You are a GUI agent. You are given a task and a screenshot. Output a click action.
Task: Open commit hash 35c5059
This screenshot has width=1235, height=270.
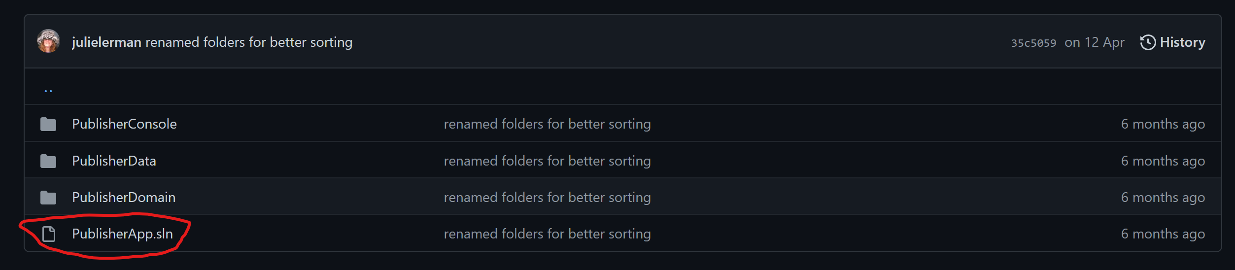[x=1033, y=43]
